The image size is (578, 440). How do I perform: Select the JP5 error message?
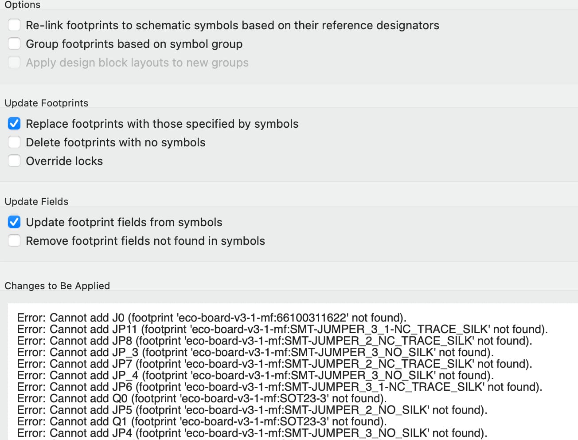[252, 410]
